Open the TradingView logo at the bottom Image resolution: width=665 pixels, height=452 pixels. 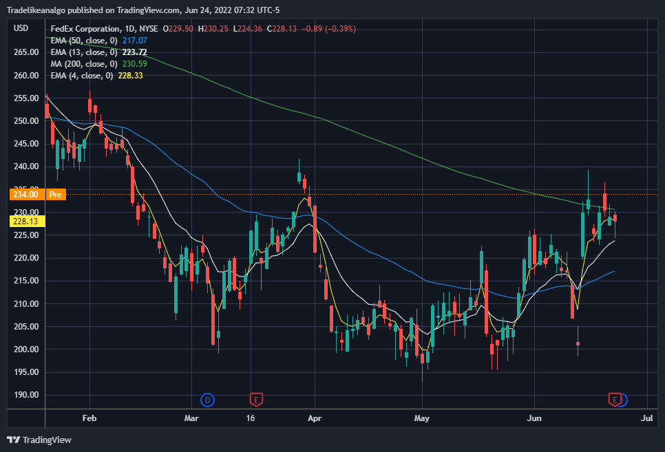(39, 440)
